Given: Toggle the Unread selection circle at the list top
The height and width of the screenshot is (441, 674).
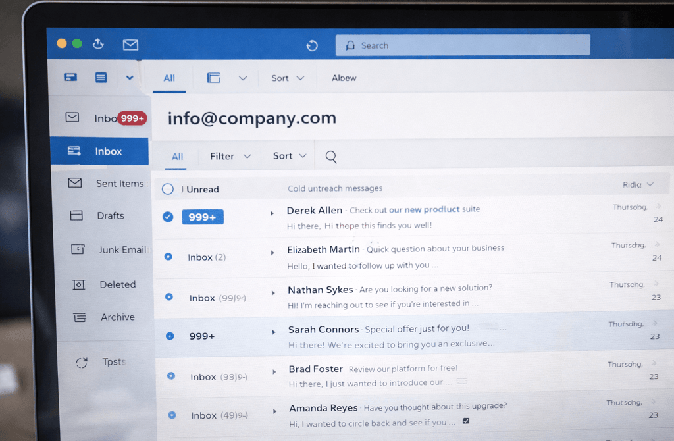Looking at the screenshot, I should (x=167, y=188).
